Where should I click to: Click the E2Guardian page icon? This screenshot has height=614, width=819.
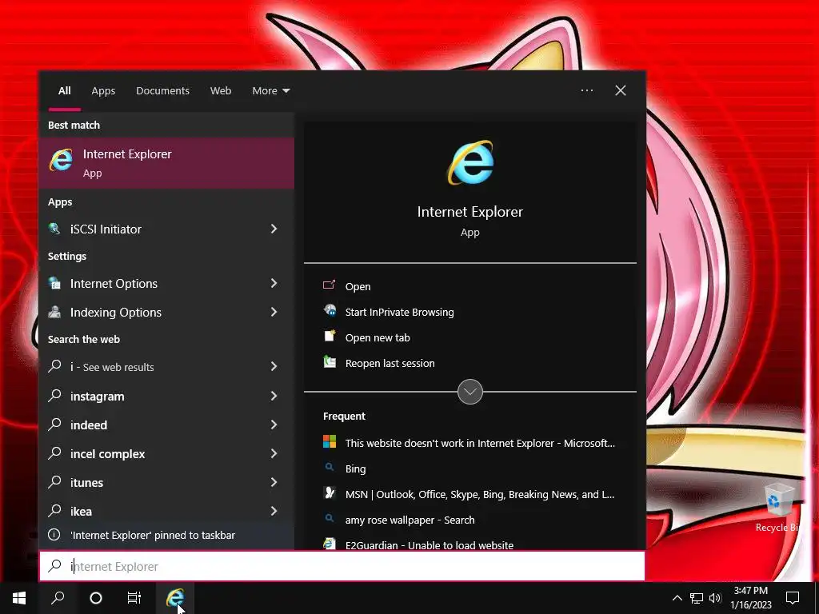point(329,544)
